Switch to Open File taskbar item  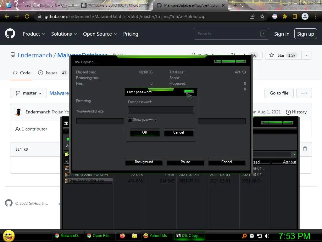[100, 236]
